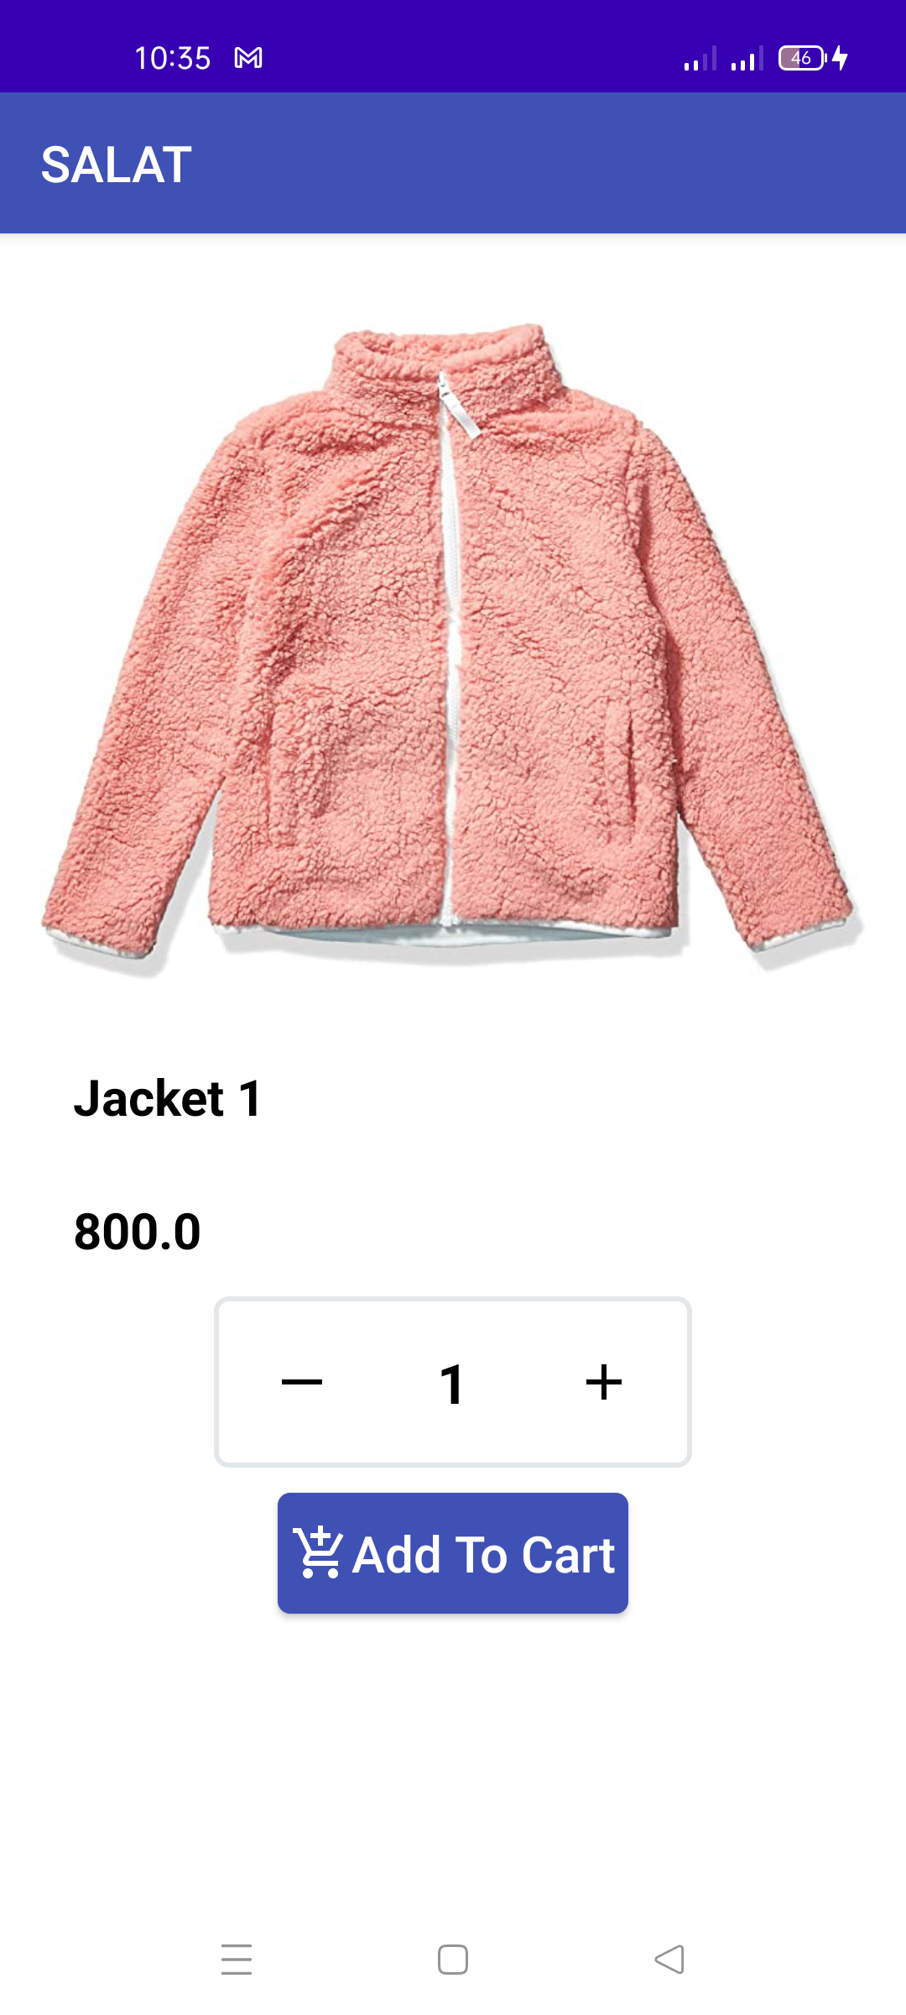The image size is (906, 2015).
Task: Tap the quantity value 1 field
Action: point(452,1384)
